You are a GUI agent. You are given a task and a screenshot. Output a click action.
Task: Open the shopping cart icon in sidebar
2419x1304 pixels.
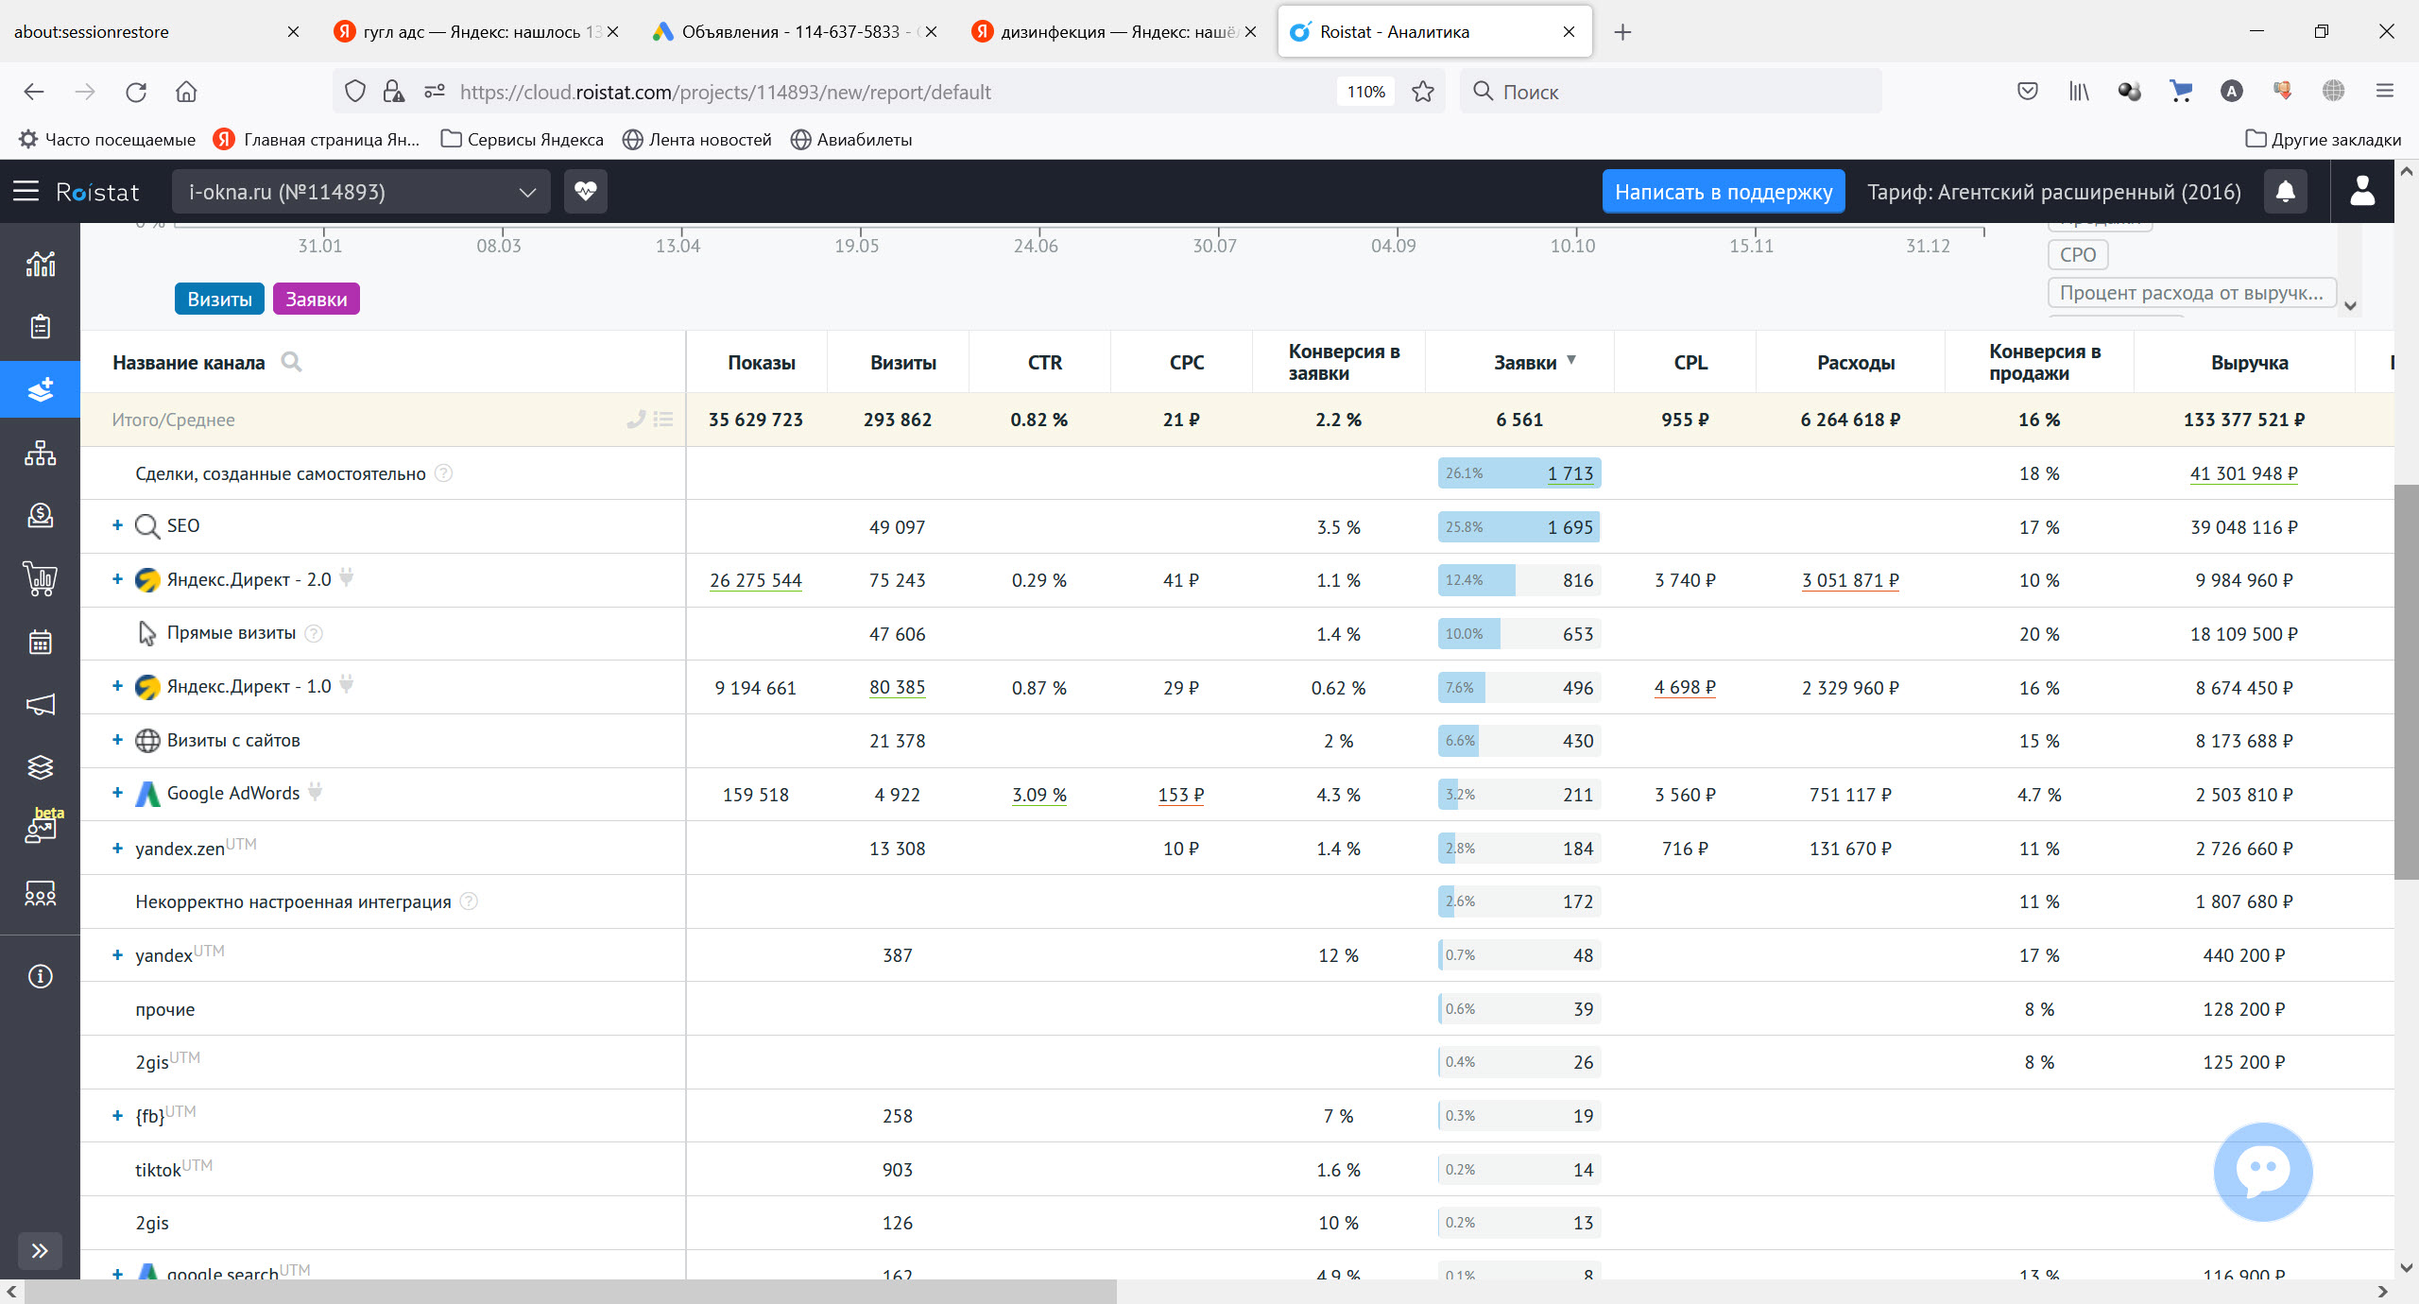click(40, 577)
